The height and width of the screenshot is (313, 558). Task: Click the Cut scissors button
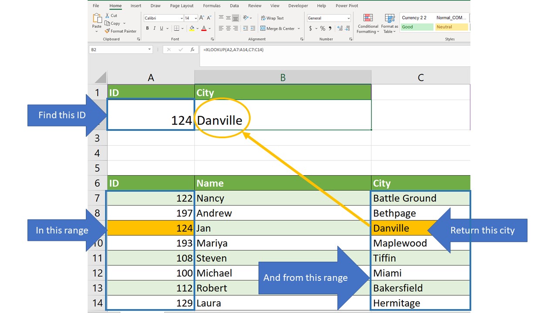pyautogui.click(x=111, y=16)
